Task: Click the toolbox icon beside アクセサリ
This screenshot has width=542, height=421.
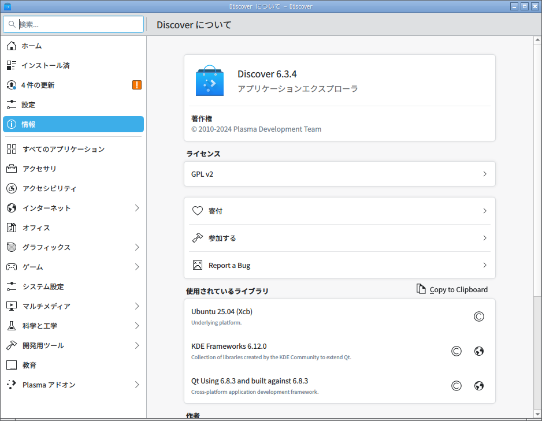Action: point(12,169)
